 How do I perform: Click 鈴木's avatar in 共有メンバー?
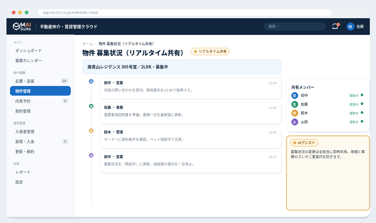[x=295, y=113]
